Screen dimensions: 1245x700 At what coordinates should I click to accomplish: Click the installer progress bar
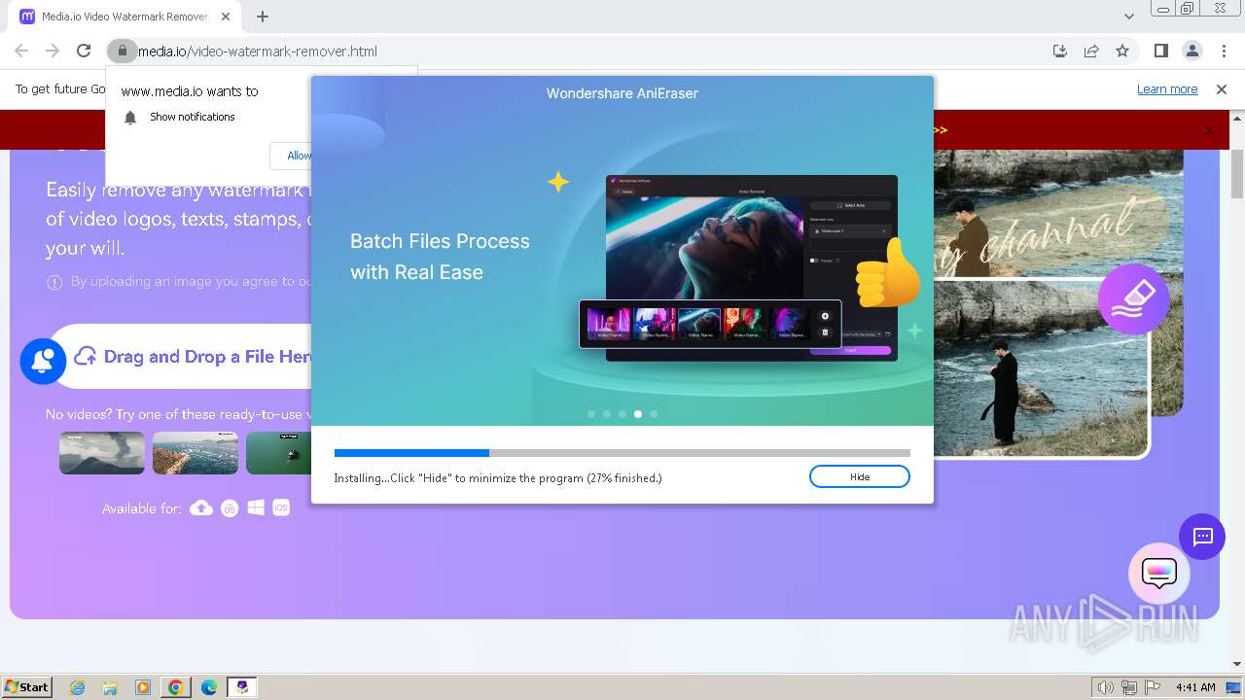click(x=622, y=453)
